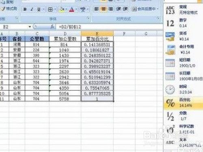Click cell E2 value 0.141368531
This screenshot has width=203, height=152.
point(97,45)
